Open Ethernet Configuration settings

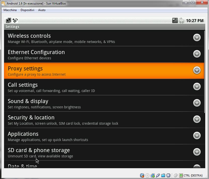pyautogui.click(x=104, y=54)
